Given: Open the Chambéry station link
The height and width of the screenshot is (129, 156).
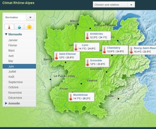Looking at the screenshot, I should [x=114, y=48].
